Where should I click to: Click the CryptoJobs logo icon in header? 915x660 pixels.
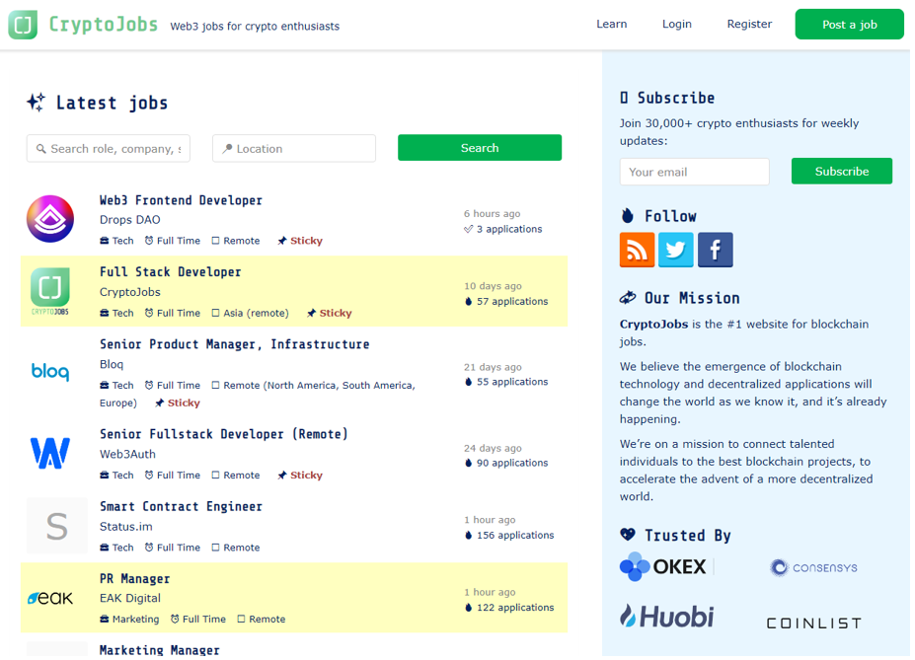pyautogui.click(x=23, y=25)
